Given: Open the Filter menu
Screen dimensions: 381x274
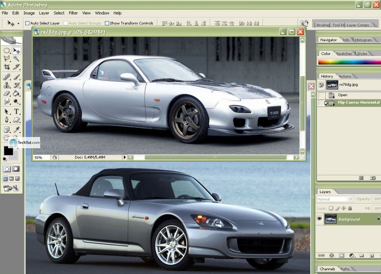Looking at the screenshot, I should pos(73,13).
